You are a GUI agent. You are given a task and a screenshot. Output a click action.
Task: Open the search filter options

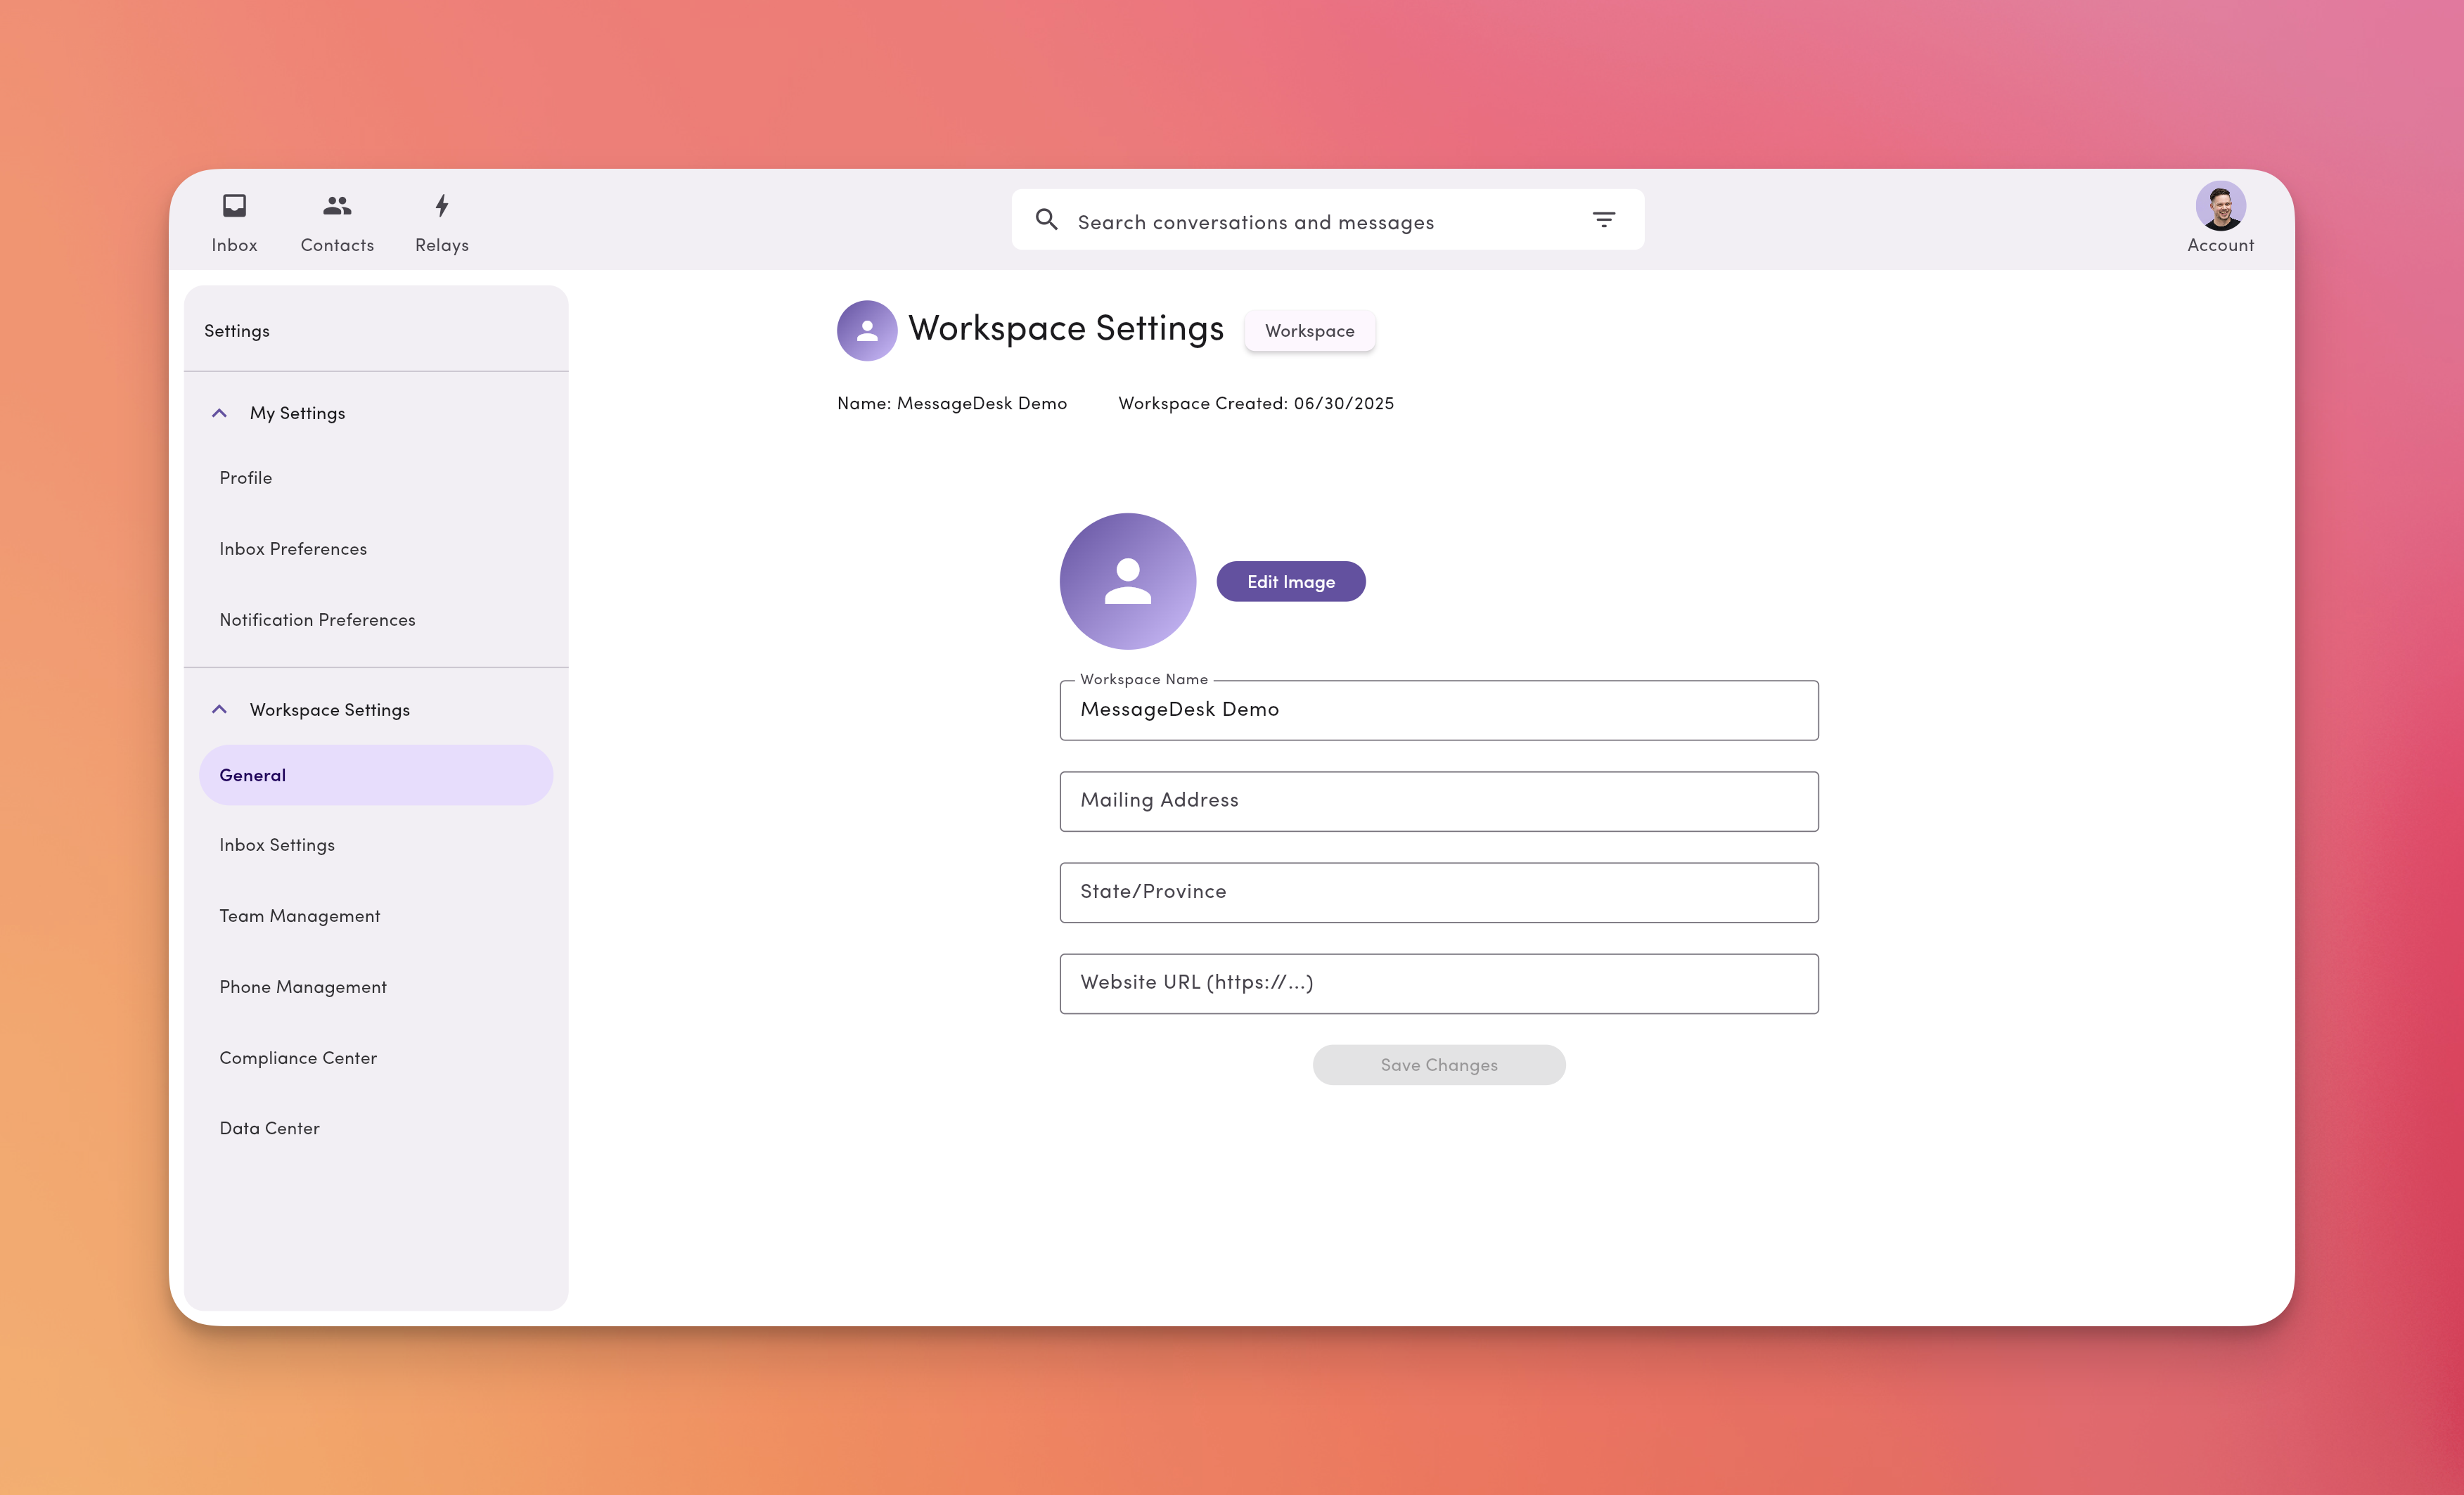1603,219
